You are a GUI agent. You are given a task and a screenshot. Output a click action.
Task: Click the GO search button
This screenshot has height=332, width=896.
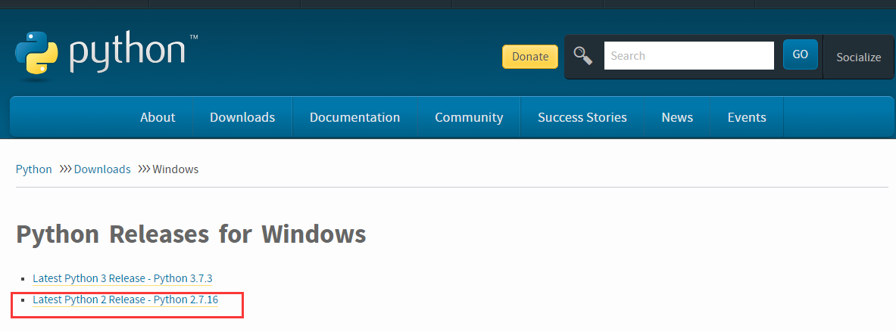coord(800,54)
